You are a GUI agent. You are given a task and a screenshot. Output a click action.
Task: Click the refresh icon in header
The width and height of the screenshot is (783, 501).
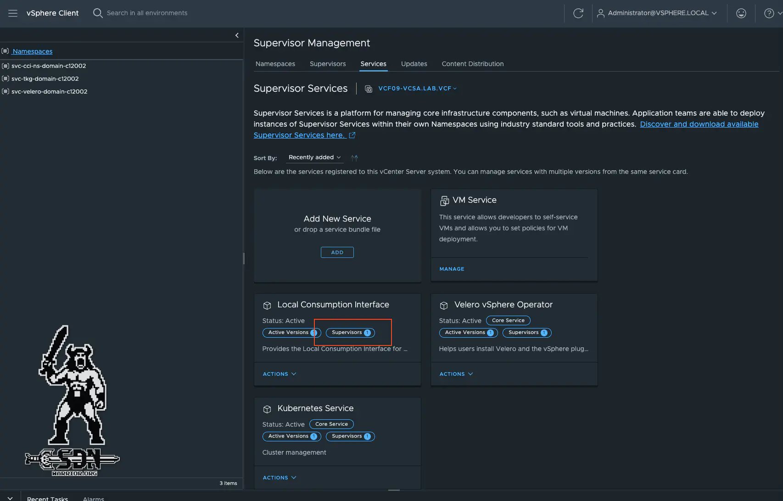(x=578, y=13)
